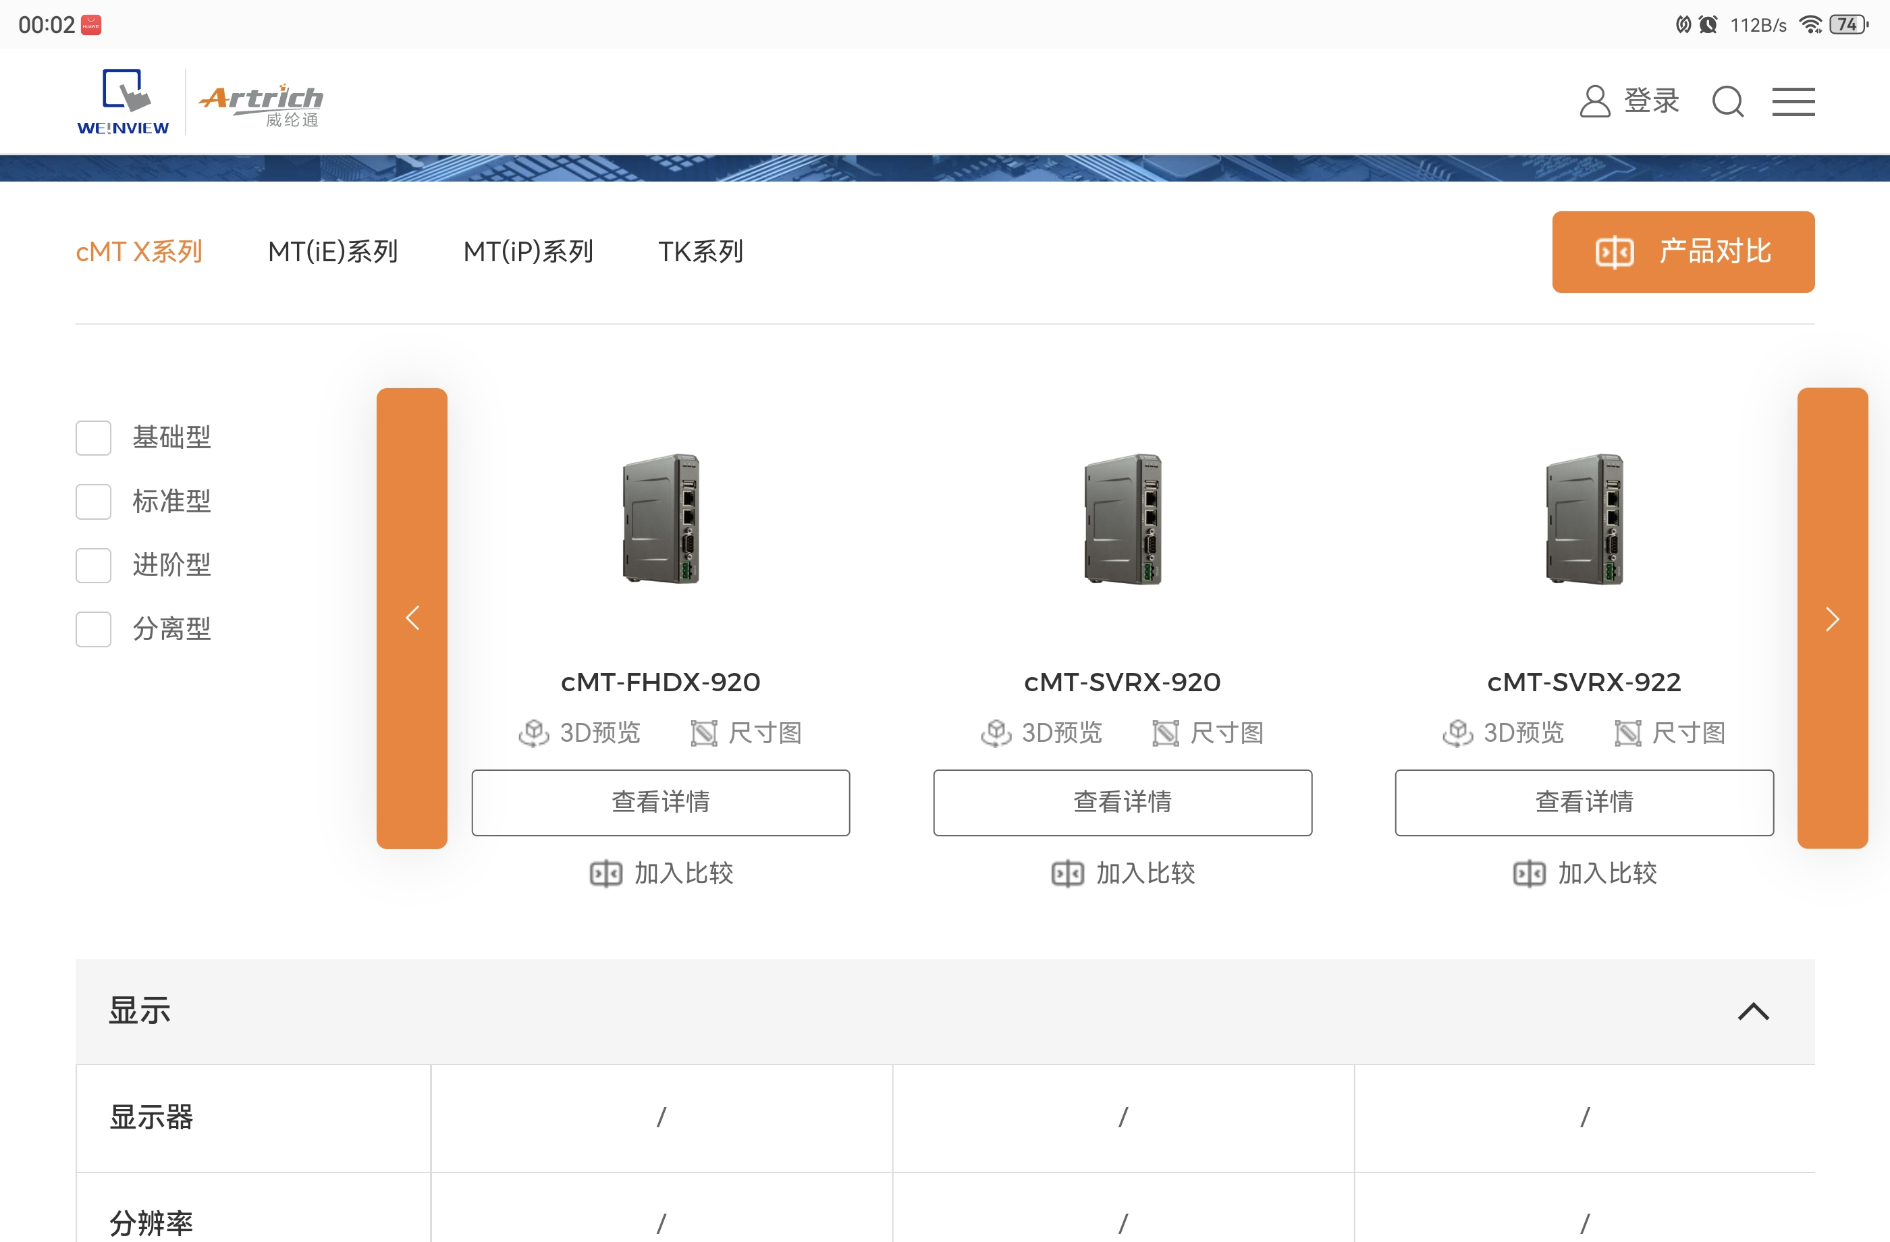Click the Weinview logo
The height and width of the screenshot is (1242, 1890).
(123, 102)
